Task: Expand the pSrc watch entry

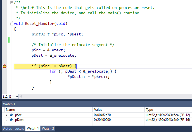Action: 7,115
